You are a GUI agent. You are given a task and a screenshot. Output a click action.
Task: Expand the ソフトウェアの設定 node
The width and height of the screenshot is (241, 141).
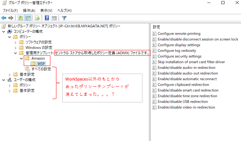point(15,43)
